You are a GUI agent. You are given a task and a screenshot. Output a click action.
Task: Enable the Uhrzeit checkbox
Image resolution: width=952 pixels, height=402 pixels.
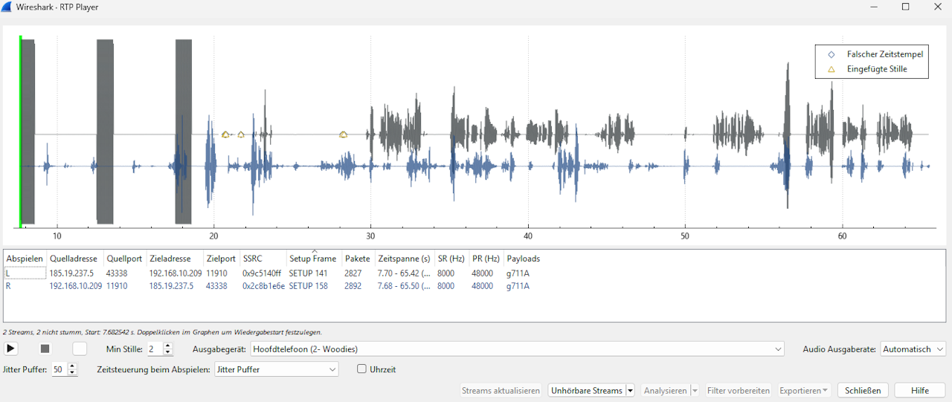pyautogui.click(x=362, y=369)
